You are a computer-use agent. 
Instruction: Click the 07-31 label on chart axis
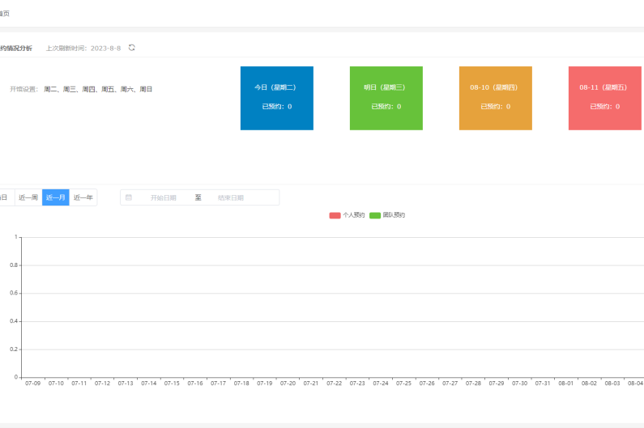(x=543, y=384)
